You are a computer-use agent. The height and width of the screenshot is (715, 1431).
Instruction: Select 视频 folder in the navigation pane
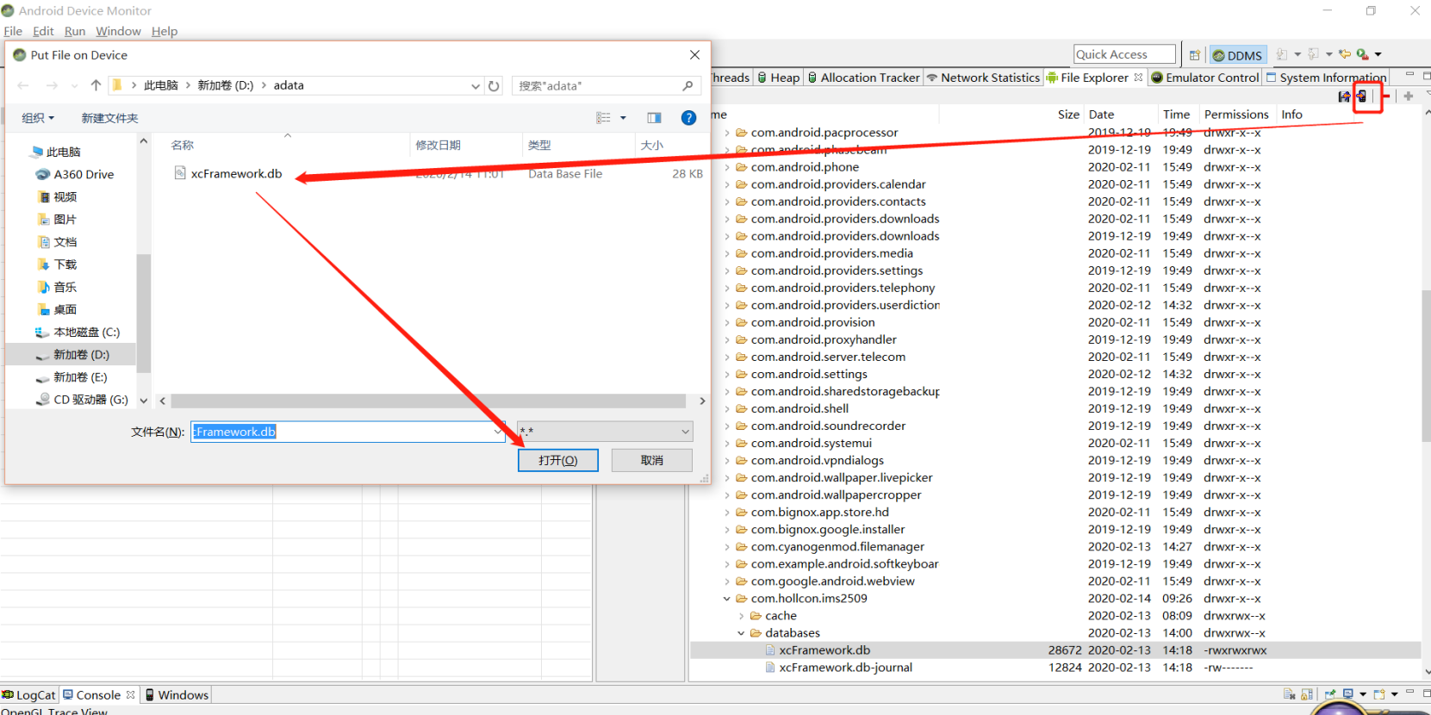pos(58,196)
